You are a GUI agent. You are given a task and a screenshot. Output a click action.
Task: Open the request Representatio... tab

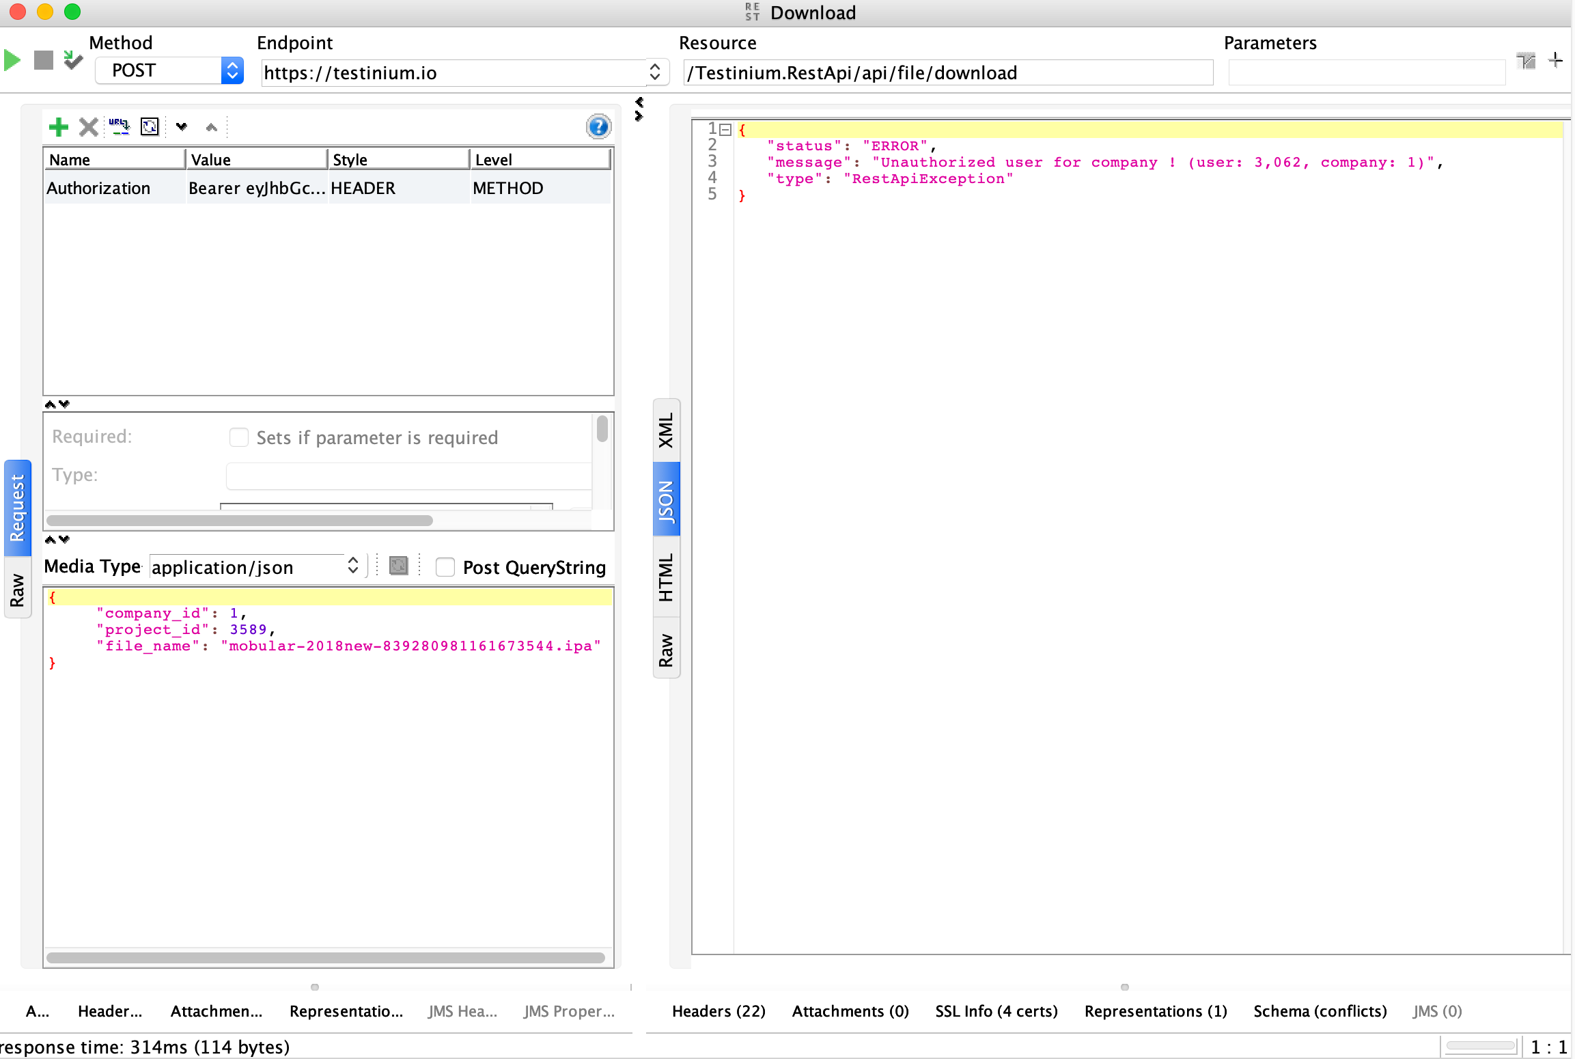[x=346, y=1011]
